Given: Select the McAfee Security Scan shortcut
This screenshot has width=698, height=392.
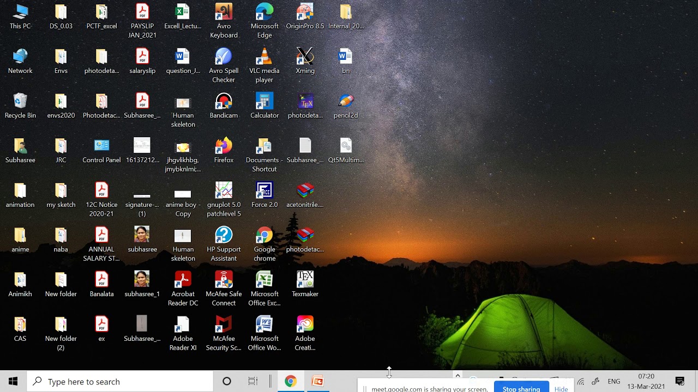Looking at the screenshot, I should (x=224, y=334).
